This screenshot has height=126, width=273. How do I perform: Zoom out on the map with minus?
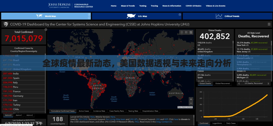point(191,103)
